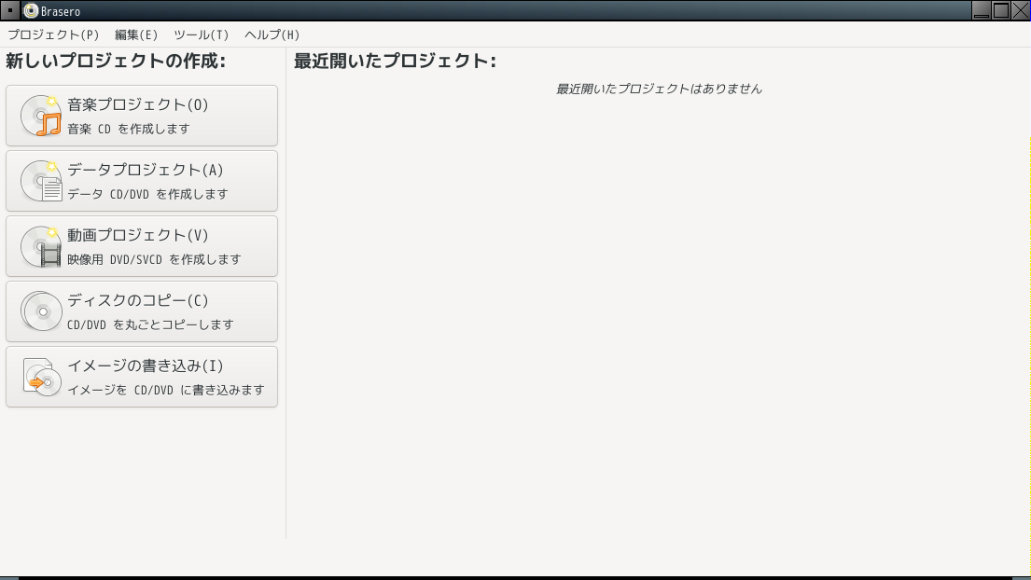Screen dimensions: 1031x580
Task: Click 音楽 CD を作成します description
Action: pyautogui.click(x=128, y=130)
